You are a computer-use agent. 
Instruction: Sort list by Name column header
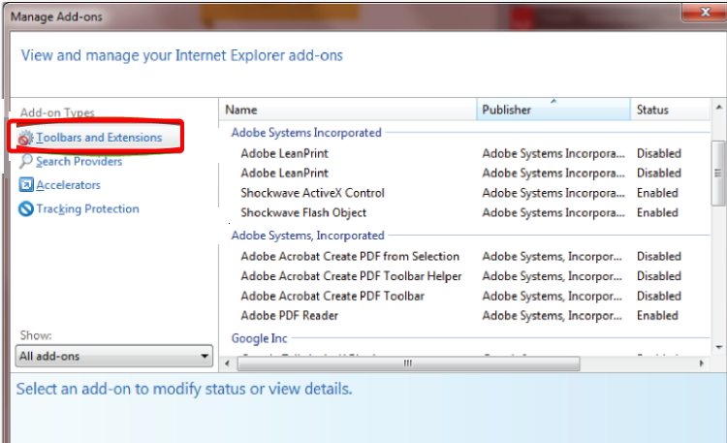click(x=348, y=110)
